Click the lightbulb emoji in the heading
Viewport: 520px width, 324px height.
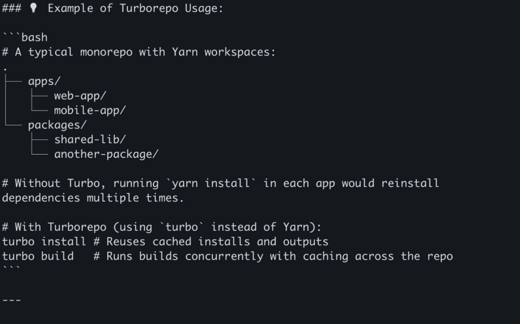[33, 8]
